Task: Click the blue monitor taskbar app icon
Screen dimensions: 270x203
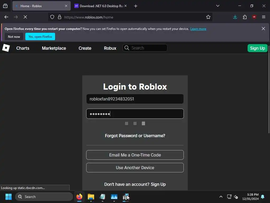Action: (114, 197)
